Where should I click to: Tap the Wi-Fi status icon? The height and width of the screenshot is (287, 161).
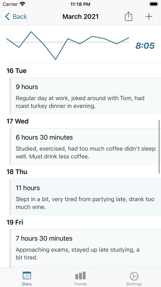click(x=23, y=4)
